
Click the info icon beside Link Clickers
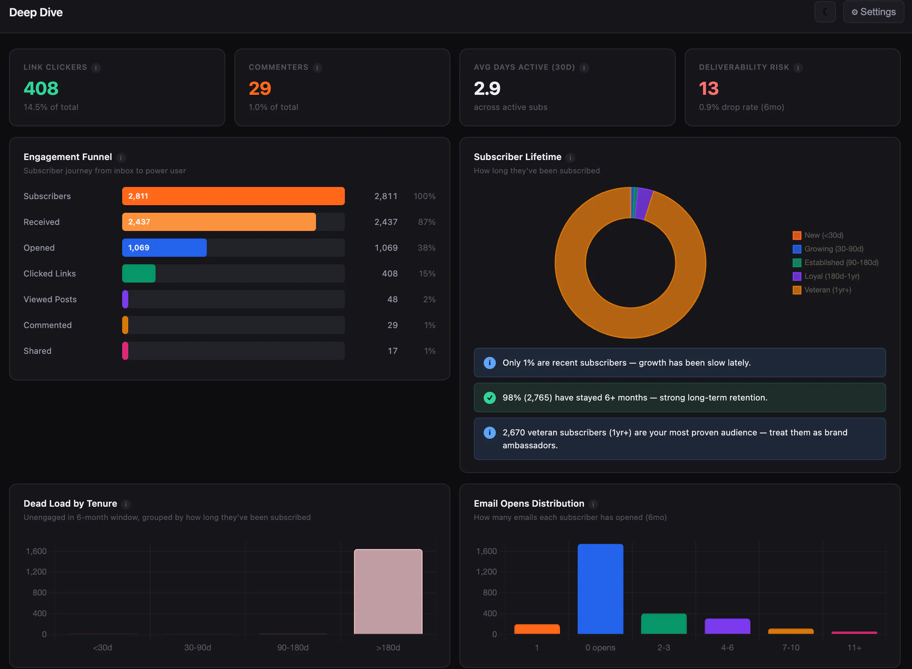click(x=96, y=68)
